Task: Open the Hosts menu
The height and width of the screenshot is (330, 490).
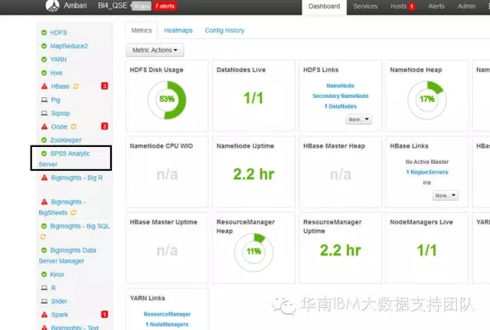Action: coord(398,6)
